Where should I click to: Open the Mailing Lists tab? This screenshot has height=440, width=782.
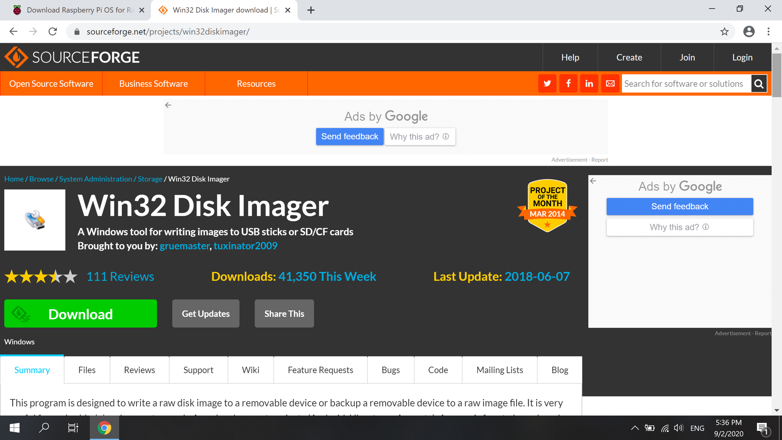[x=499, y=370]
